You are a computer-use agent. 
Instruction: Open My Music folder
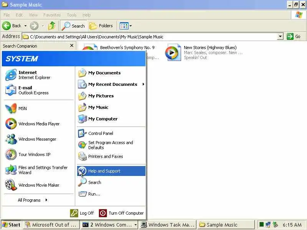click(111, 107)
